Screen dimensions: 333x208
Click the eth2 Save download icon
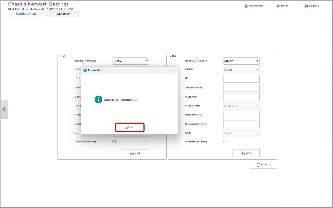(243, 153)
